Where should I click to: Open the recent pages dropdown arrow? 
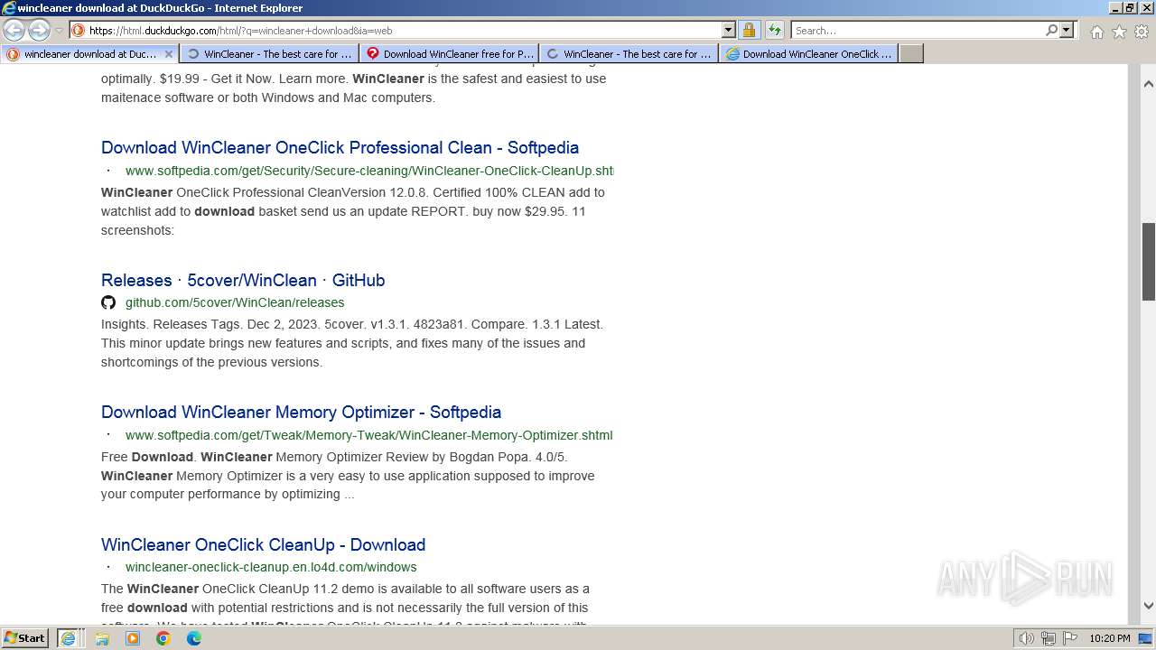(x=60, y=31)
